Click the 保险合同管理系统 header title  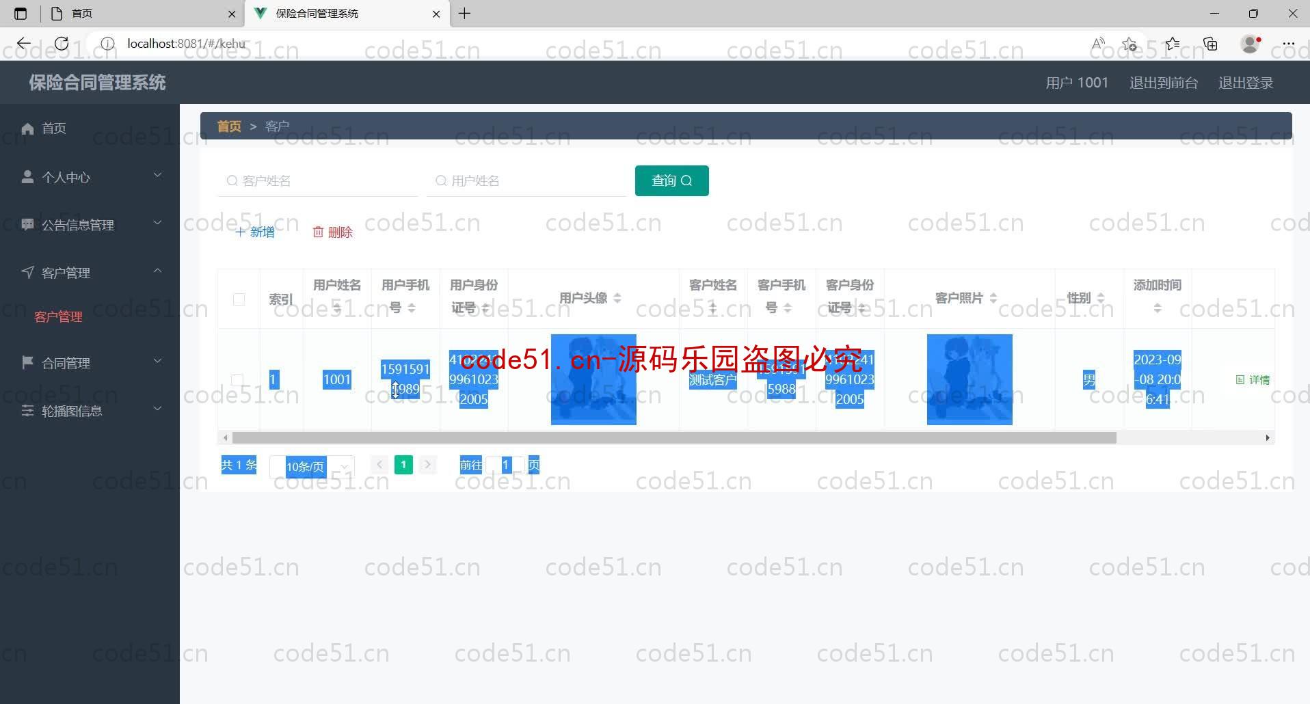tap(97, 83)
